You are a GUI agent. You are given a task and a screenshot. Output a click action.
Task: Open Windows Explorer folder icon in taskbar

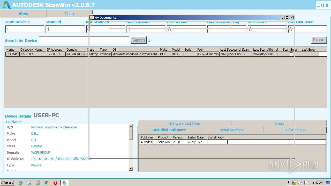(29, 183)
